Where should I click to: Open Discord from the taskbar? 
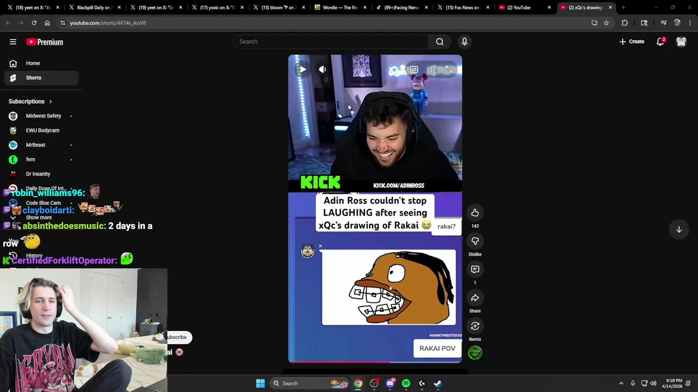[x=390, y=383]
